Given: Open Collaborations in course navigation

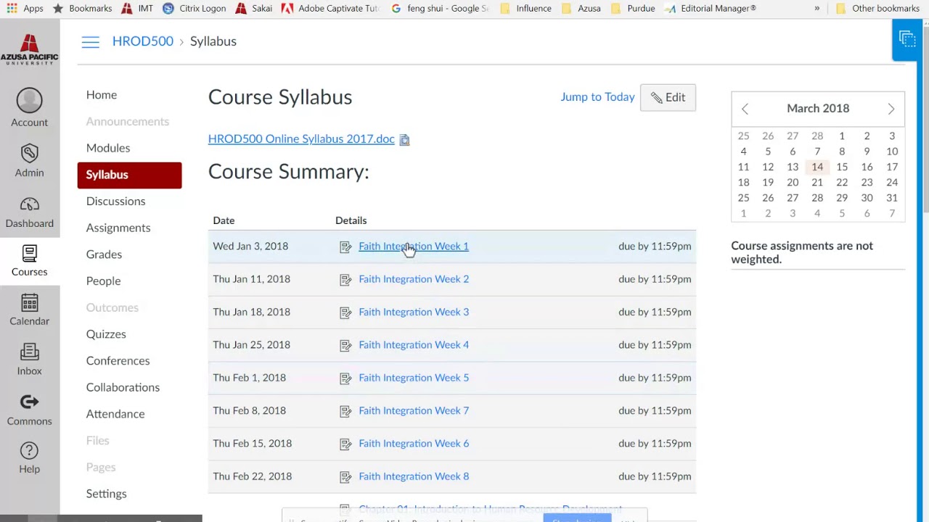Looking at the screenshot, I should point(123,387).
